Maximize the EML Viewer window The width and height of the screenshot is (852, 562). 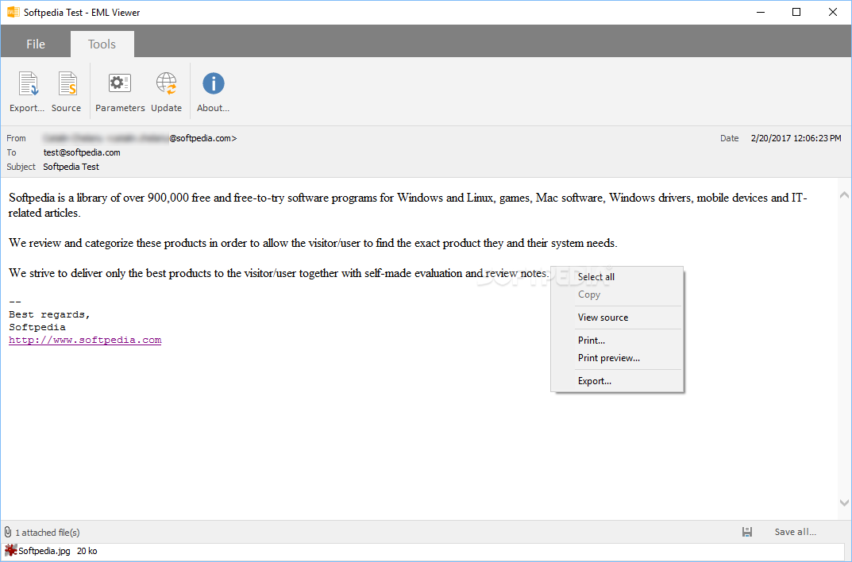796,12
